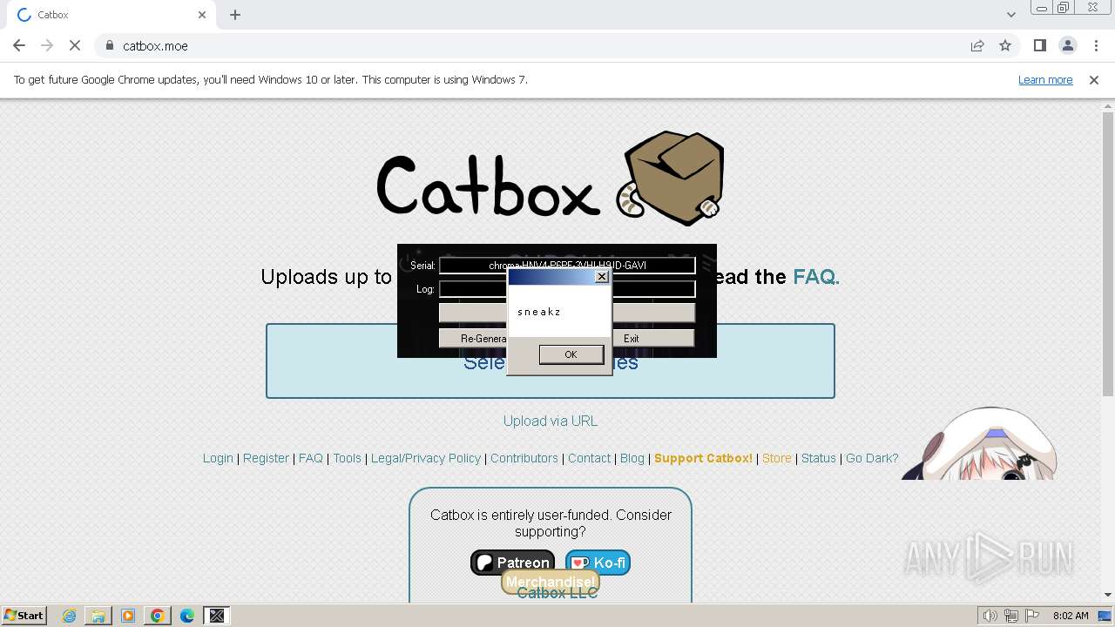Open the share page icon
1115x627 pixels.
point(977,45)
